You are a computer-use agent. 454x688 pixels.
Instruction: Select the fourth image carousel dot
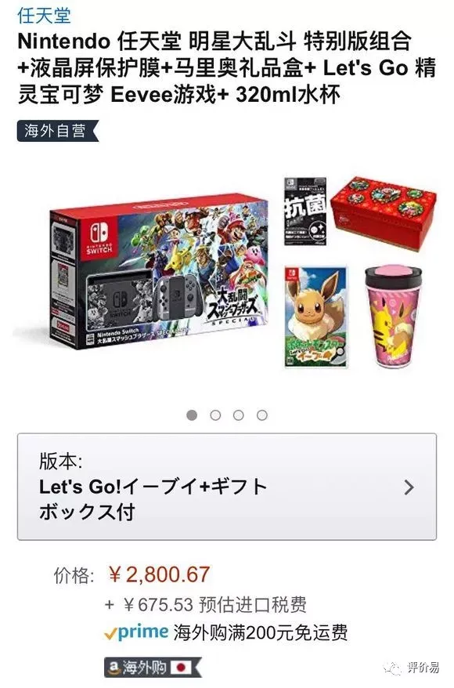[262, 415]
